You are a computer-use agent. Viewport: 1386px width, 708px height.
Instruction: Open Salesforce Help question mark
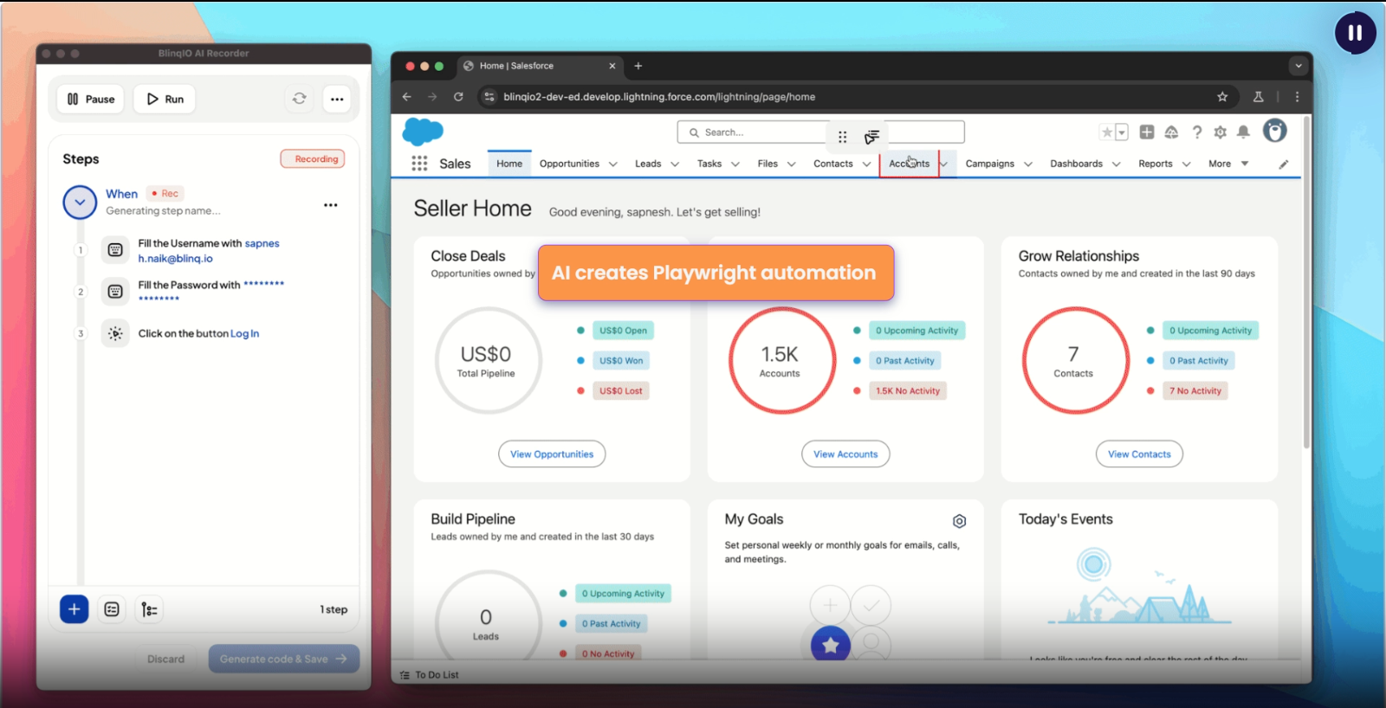click(1196, 132)
